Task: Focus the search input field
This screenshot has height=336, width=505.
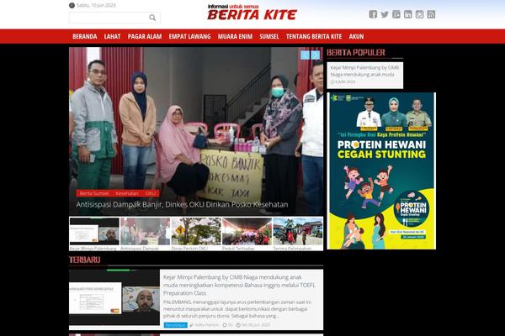Action: coord(114,18)
